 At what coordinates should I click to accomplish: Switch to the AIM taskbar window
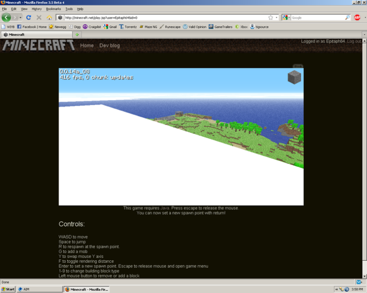tap(40, 289)
